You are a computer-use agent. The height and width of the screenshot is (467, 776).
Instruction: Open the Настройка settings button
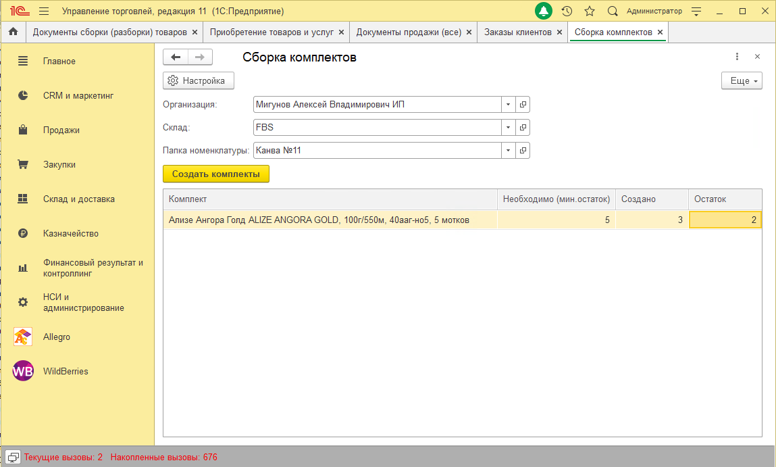(x=199, y=80)
